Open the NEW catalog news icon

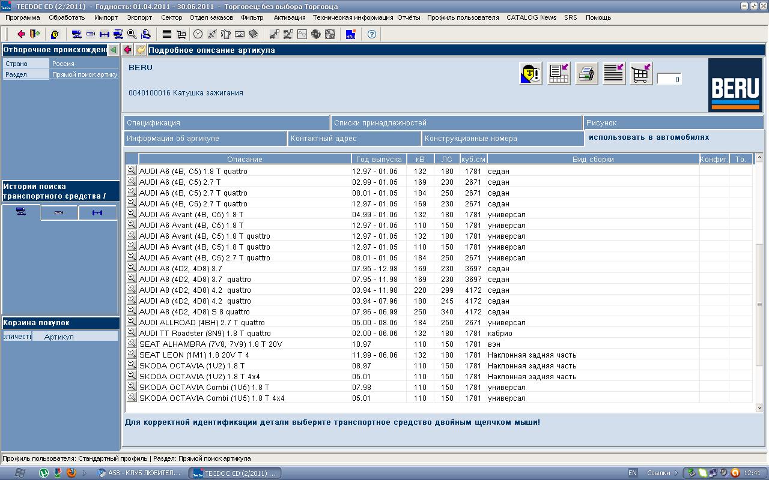[350, 34]
